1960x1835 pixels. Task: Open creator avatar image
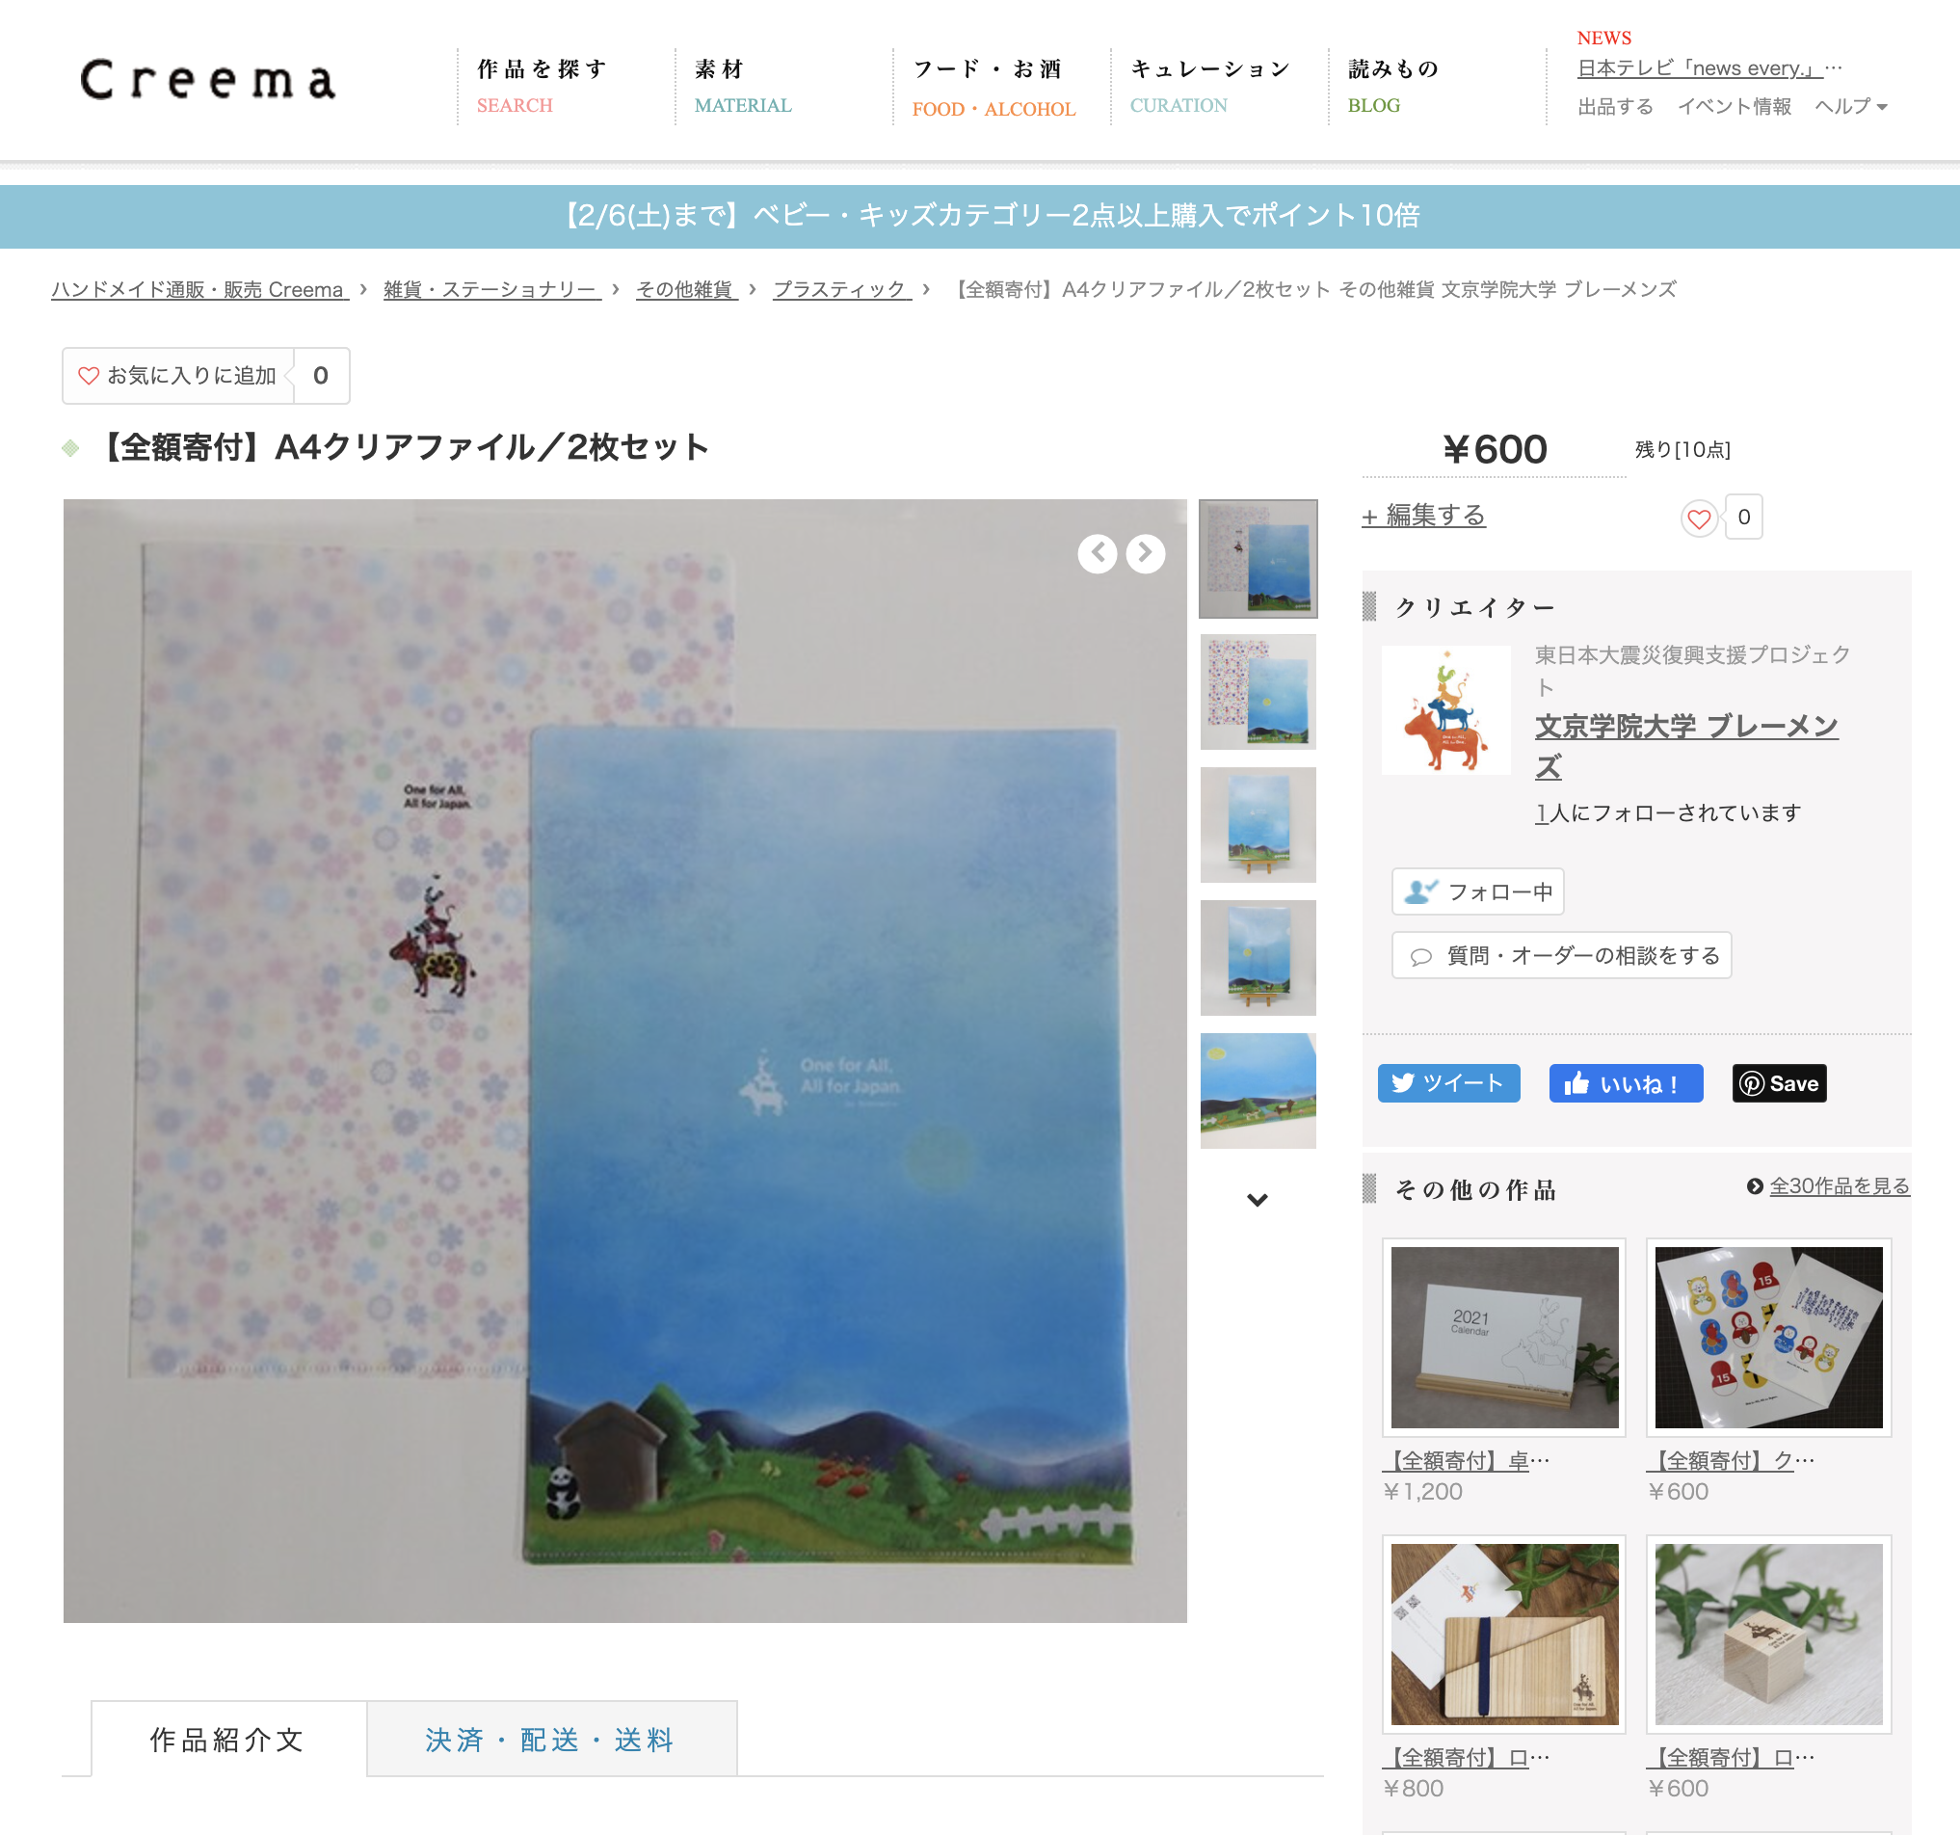coord(1445,710)
